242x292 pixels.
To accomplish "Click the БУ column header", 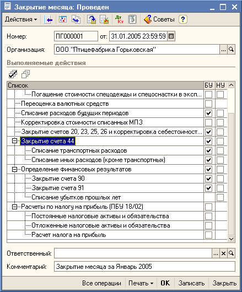I will point(209,85).
